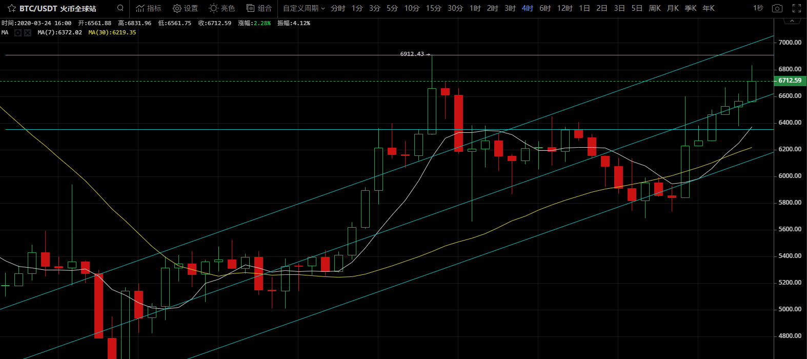Select the 6时 interval
The width and height of the screenshot is (807, 359).
[545, 8]
